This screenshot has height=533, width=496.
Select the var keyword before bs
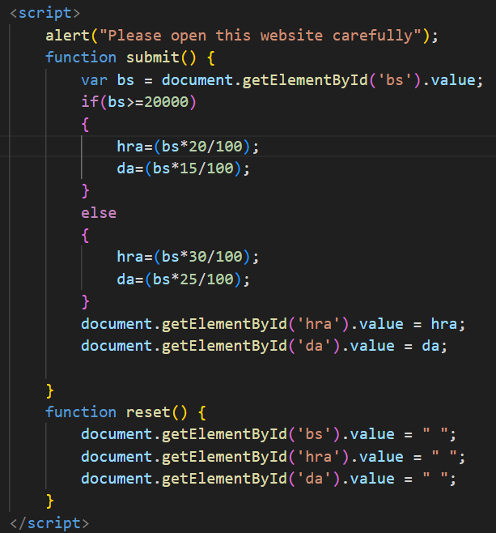94,80
